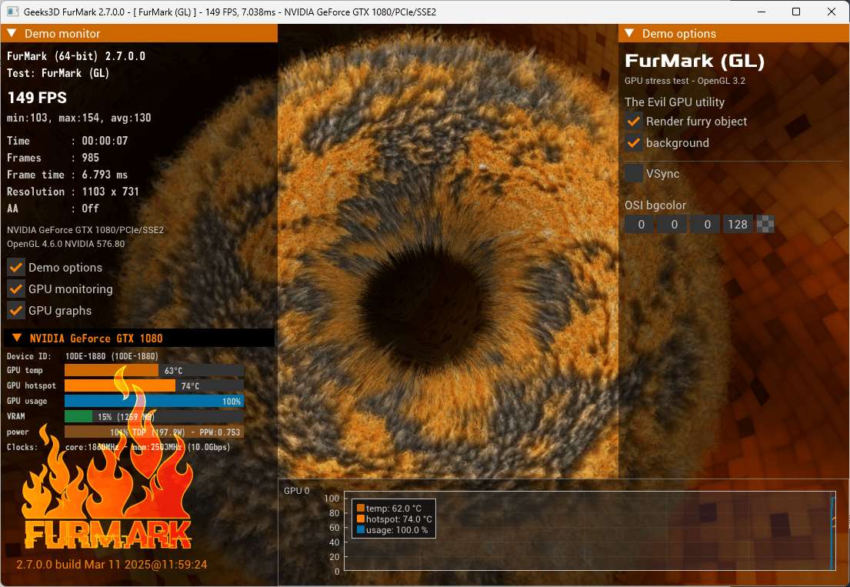Click the GPU usage bar at 100%
Viewport: 850px width, 587px height.
(x=154, y=401)
